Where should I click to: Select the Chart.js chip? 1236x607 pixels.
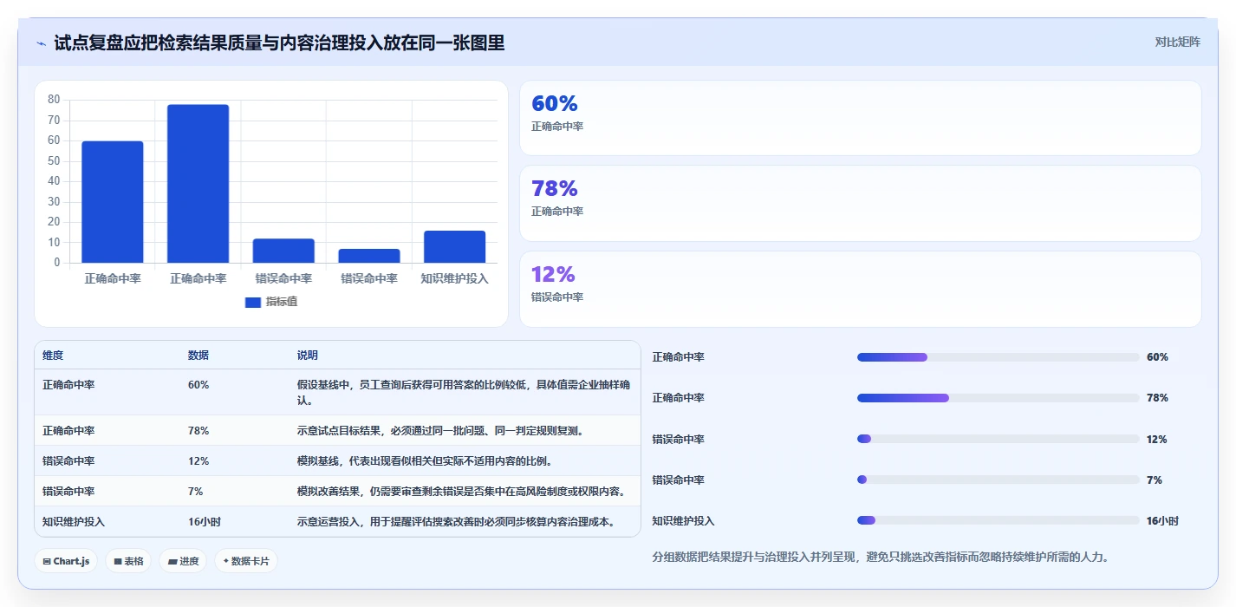(67, 561)
